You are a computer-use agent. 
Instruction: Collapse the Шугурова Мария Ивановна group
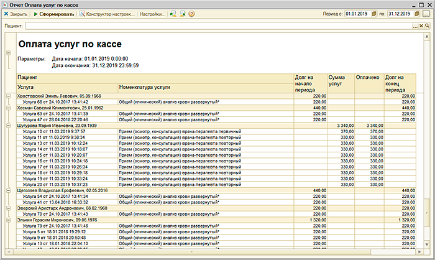coord(8,125)
